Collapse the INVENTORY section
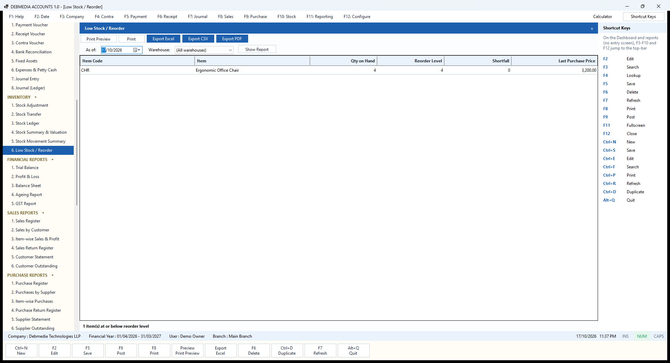The height and width of the screenshot is (363, 670). [x=36, y=97]
